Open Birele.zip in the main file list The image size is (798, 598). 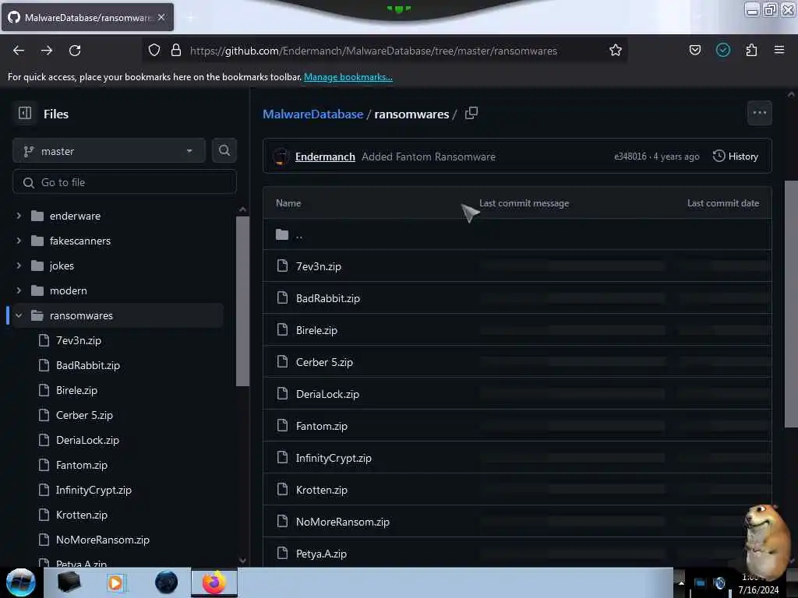[x=316, y=330]
